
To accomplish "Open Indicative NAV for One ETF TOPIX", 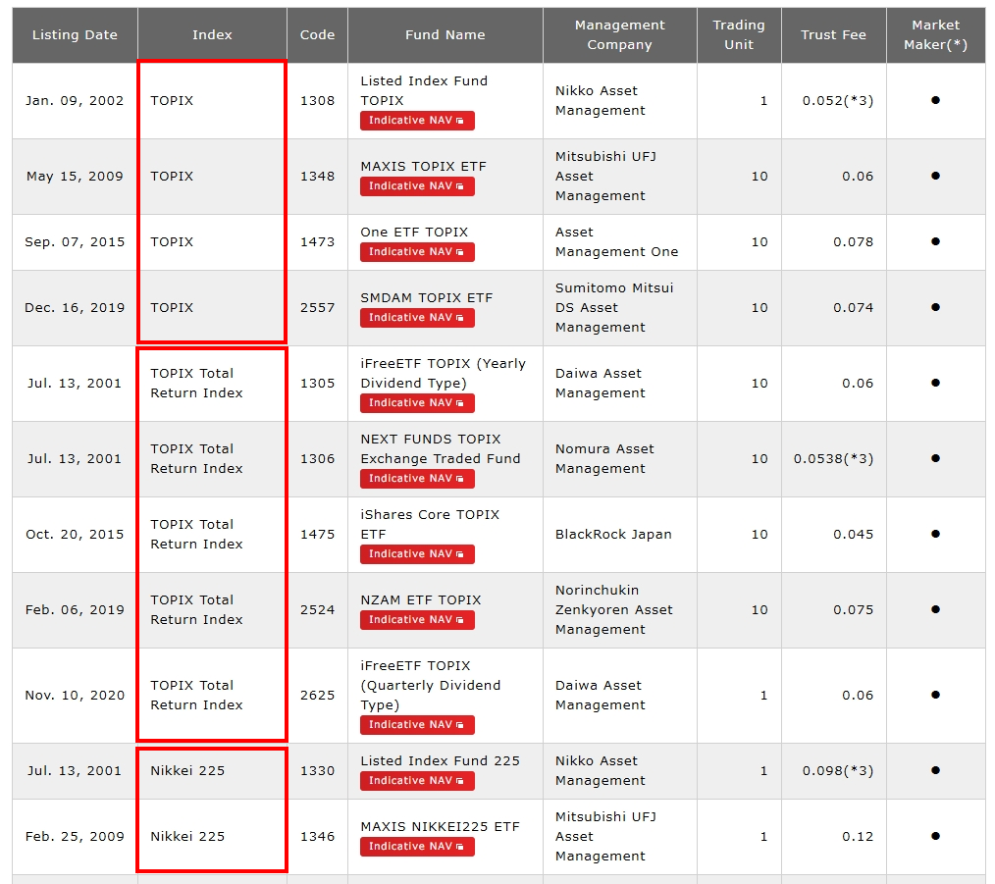I will (417, 252).
